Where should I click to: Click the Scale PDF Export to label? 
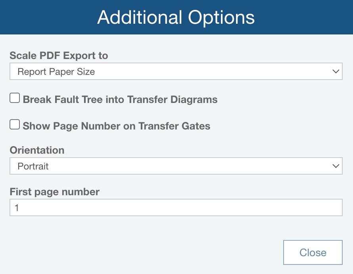coord(59,55)
